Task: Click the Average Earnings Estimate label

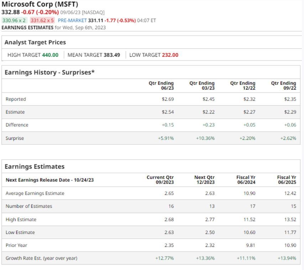Action: pos(35,193)
